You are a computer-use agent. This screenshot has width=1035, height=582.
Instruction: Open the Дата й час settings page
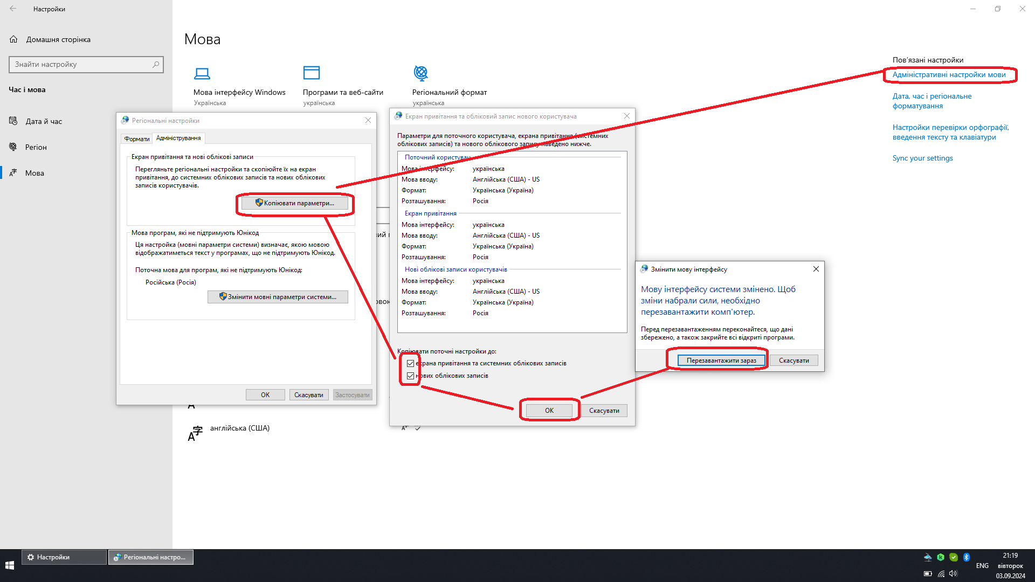[44, 121]
